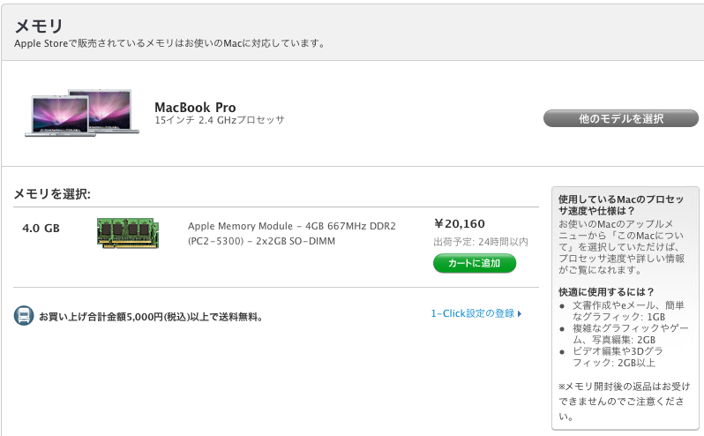Click the 使用しているMacのプロセッサ速度や仕様は？ heading
Viewport: 704px width, 436px height.
621,205
